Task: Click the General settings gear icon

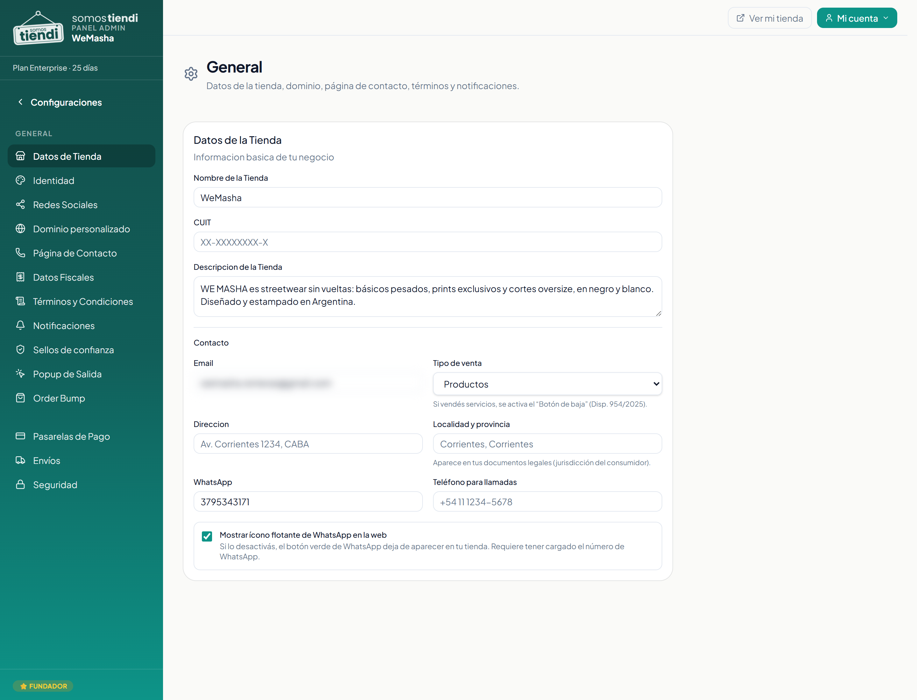Action: [191, 74]
